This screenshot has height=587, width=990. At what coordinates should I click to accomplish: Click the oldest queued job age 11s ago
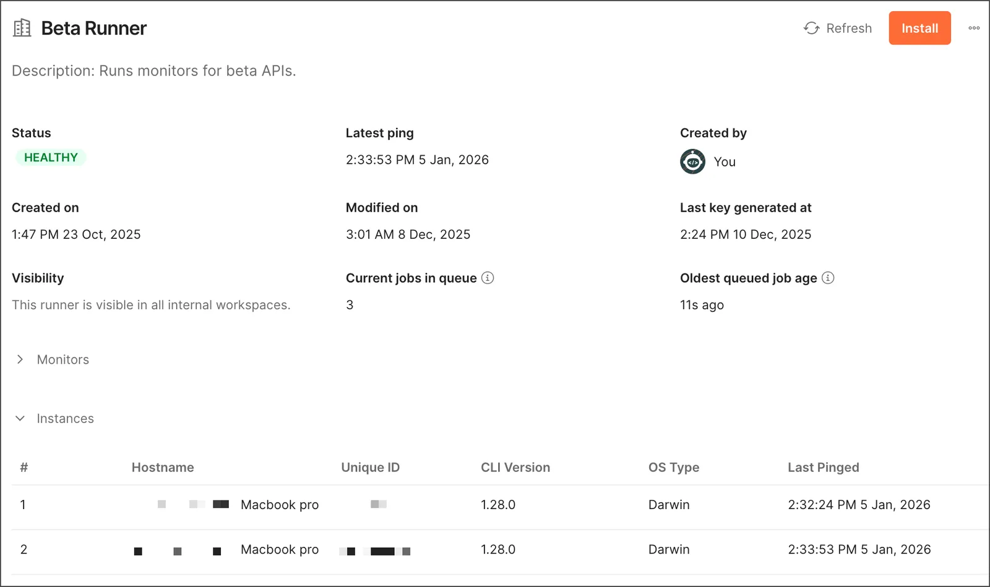tap(702, 305)
